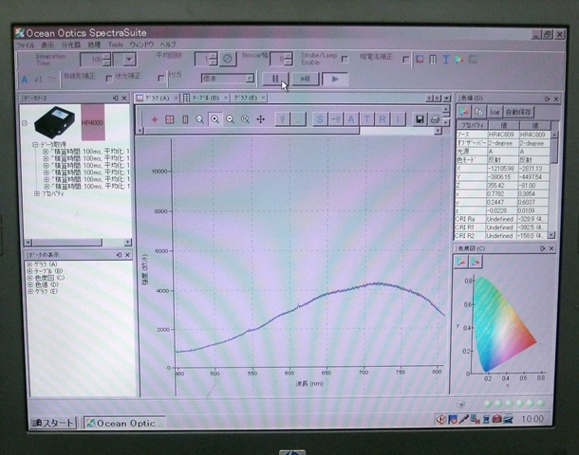The height and width of the screenshot is (455, 579).
Task: Toggle the 暗電流補正 checkbox
Action: click(406, 60)
